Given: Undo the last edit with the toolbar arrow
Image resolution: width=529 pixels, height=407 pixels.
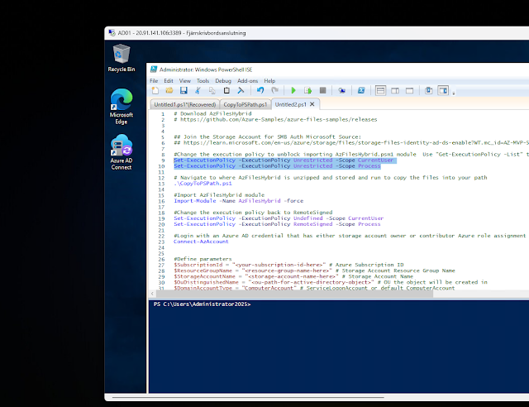Looking at the screenshot, I should pyautogui.click(x=260, y=90).
